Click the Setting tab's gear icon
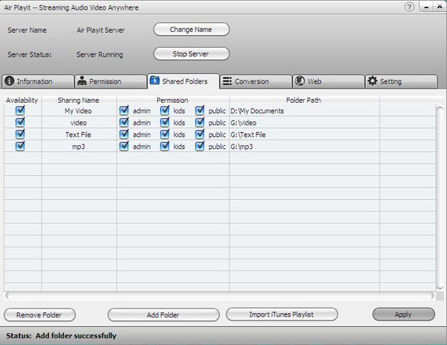Viewport: 447px width, 345px height. pyautogui.click(x=372, y=81)
